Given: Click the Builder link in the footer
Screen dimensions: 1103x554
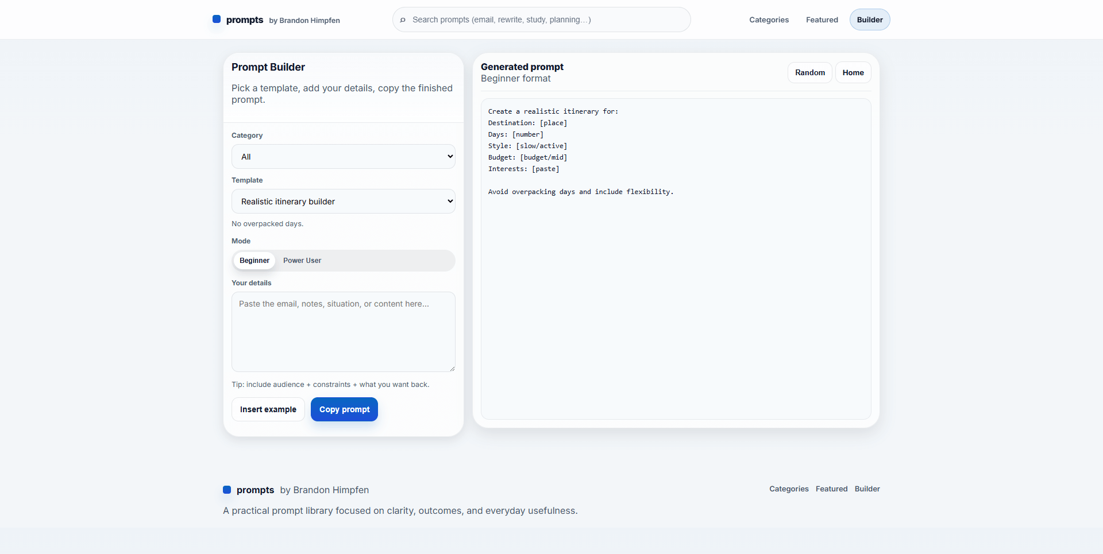Looking at the screenshot, I should [x=867, y=489].
